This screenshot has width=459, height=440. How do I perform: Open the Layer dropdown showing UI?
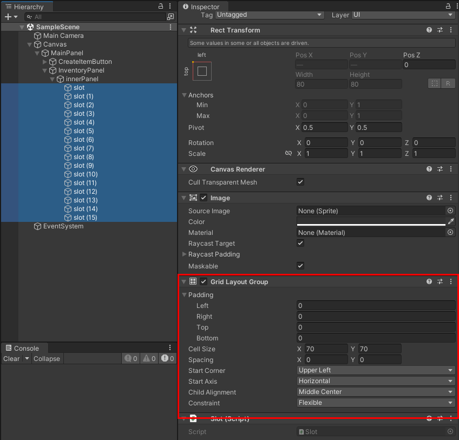pos(403,15)
